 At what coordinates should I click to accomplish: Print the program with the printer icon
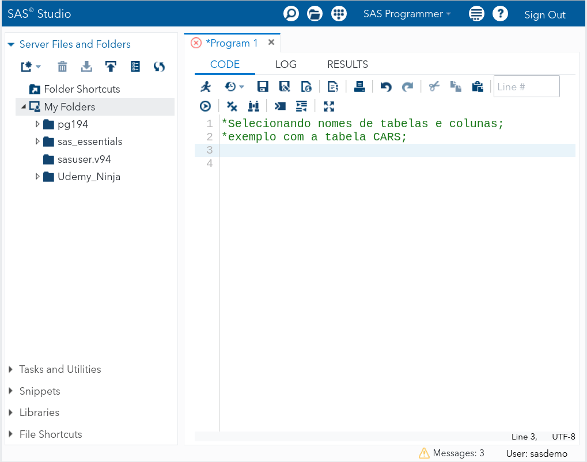(359, 87)
